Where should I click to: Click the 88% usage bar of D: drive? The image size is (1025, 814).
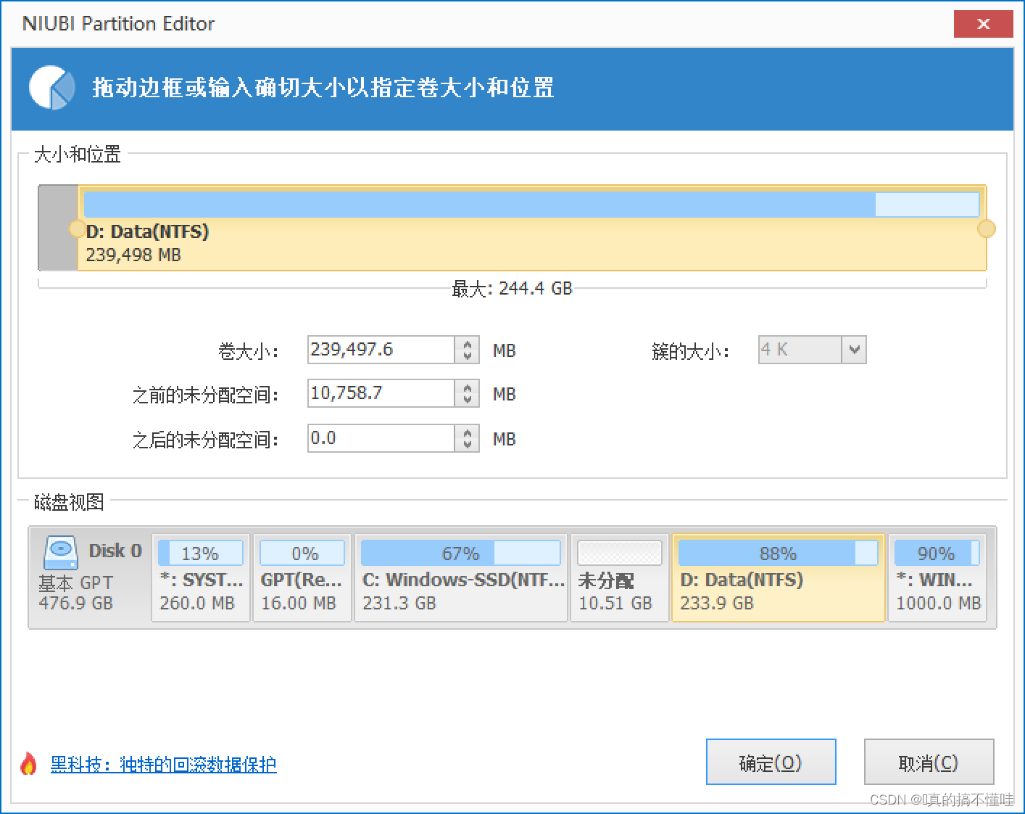pos(778,553)
